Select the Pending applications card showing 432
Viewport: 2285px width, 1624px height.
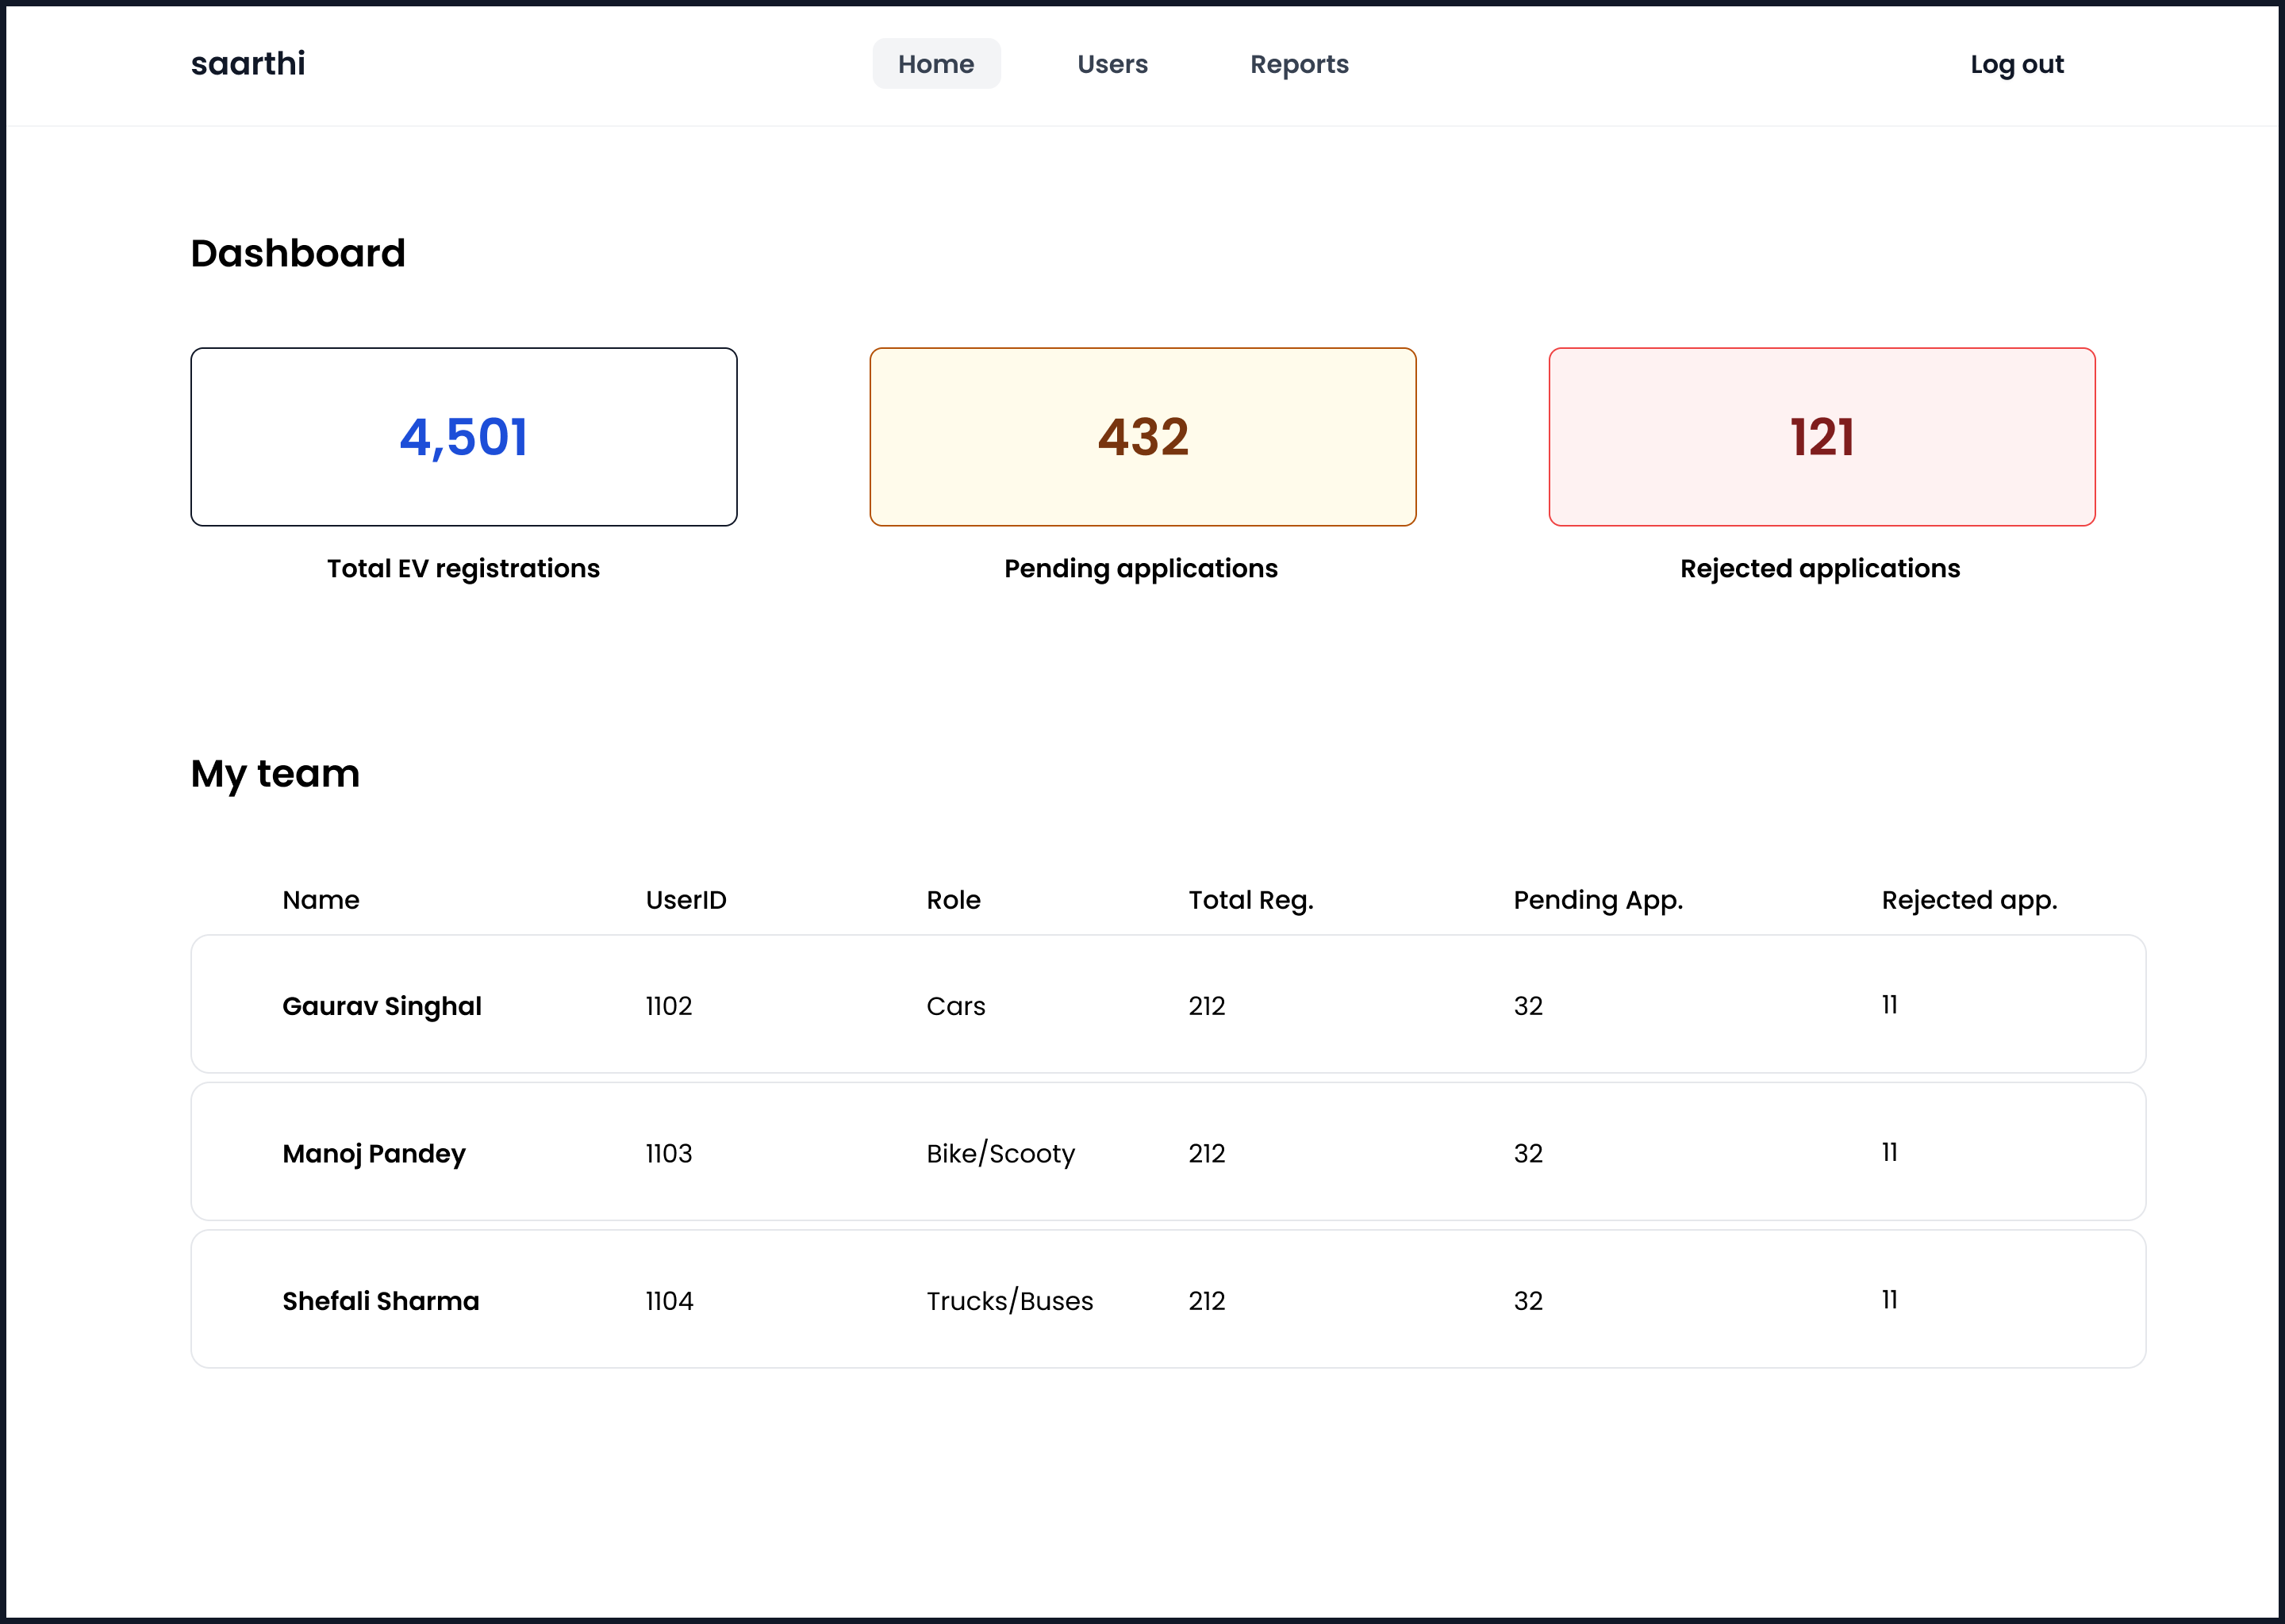click(x=1142, y=437)
